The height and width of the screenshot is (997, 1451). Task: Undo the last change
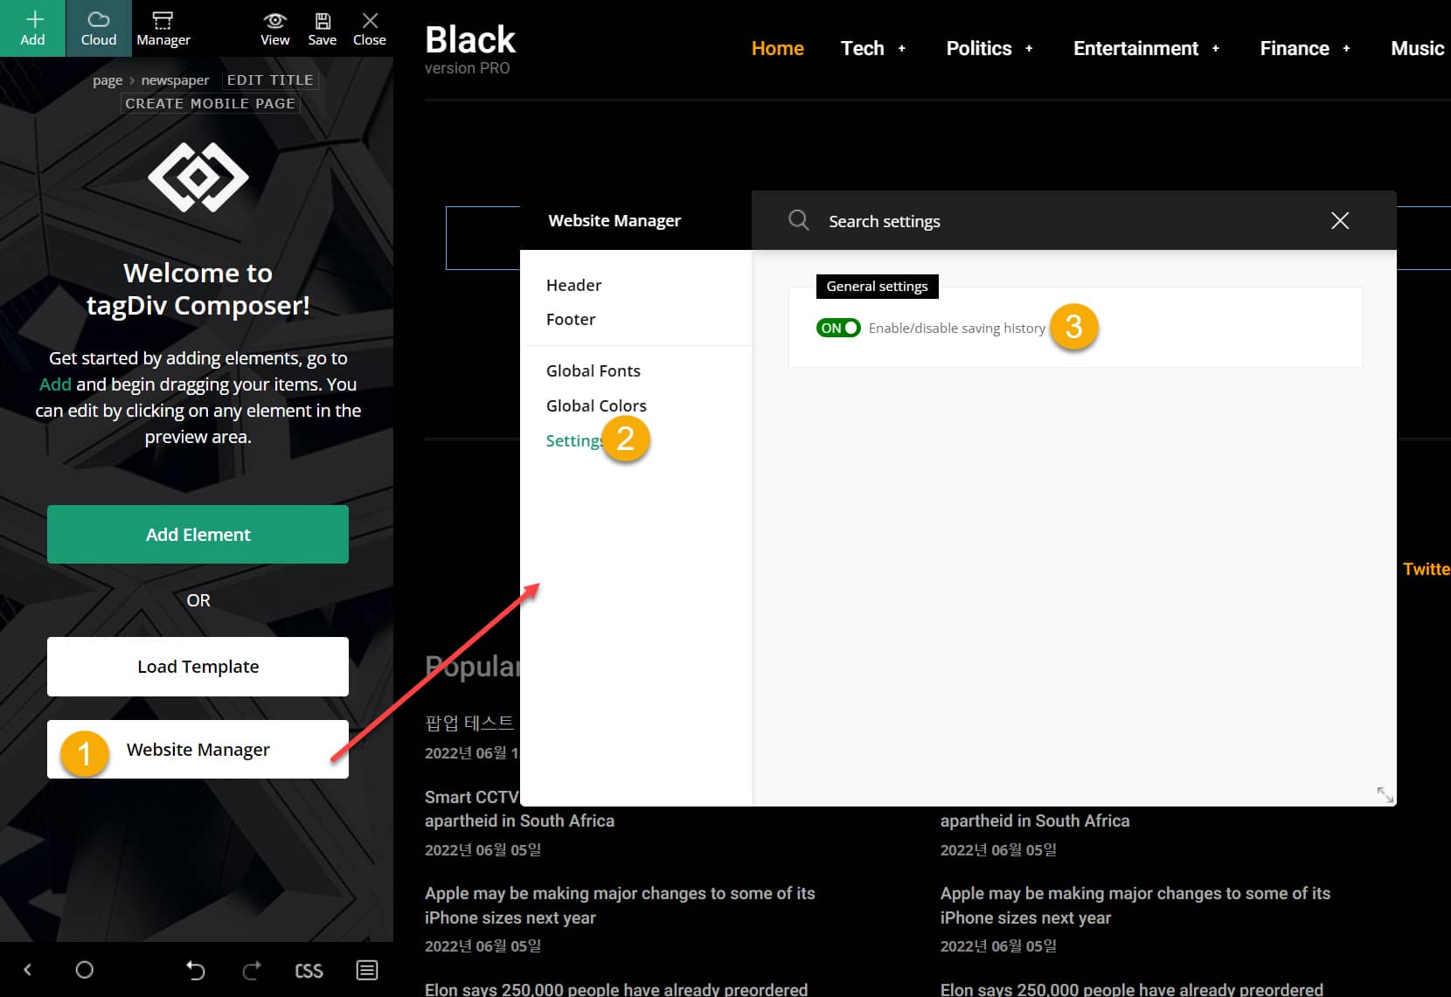196,970
